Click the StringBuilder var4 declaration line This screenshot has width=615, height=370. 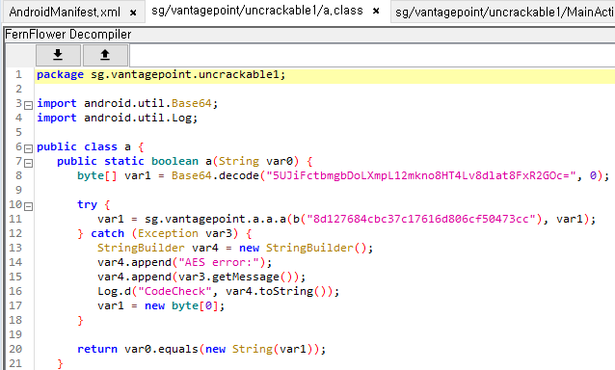(235, 248)
